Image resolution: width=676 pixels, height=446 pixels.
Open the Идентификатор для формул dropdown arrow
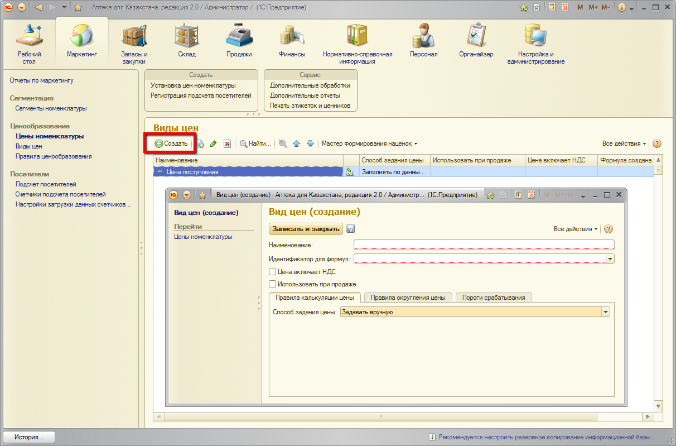610,259
